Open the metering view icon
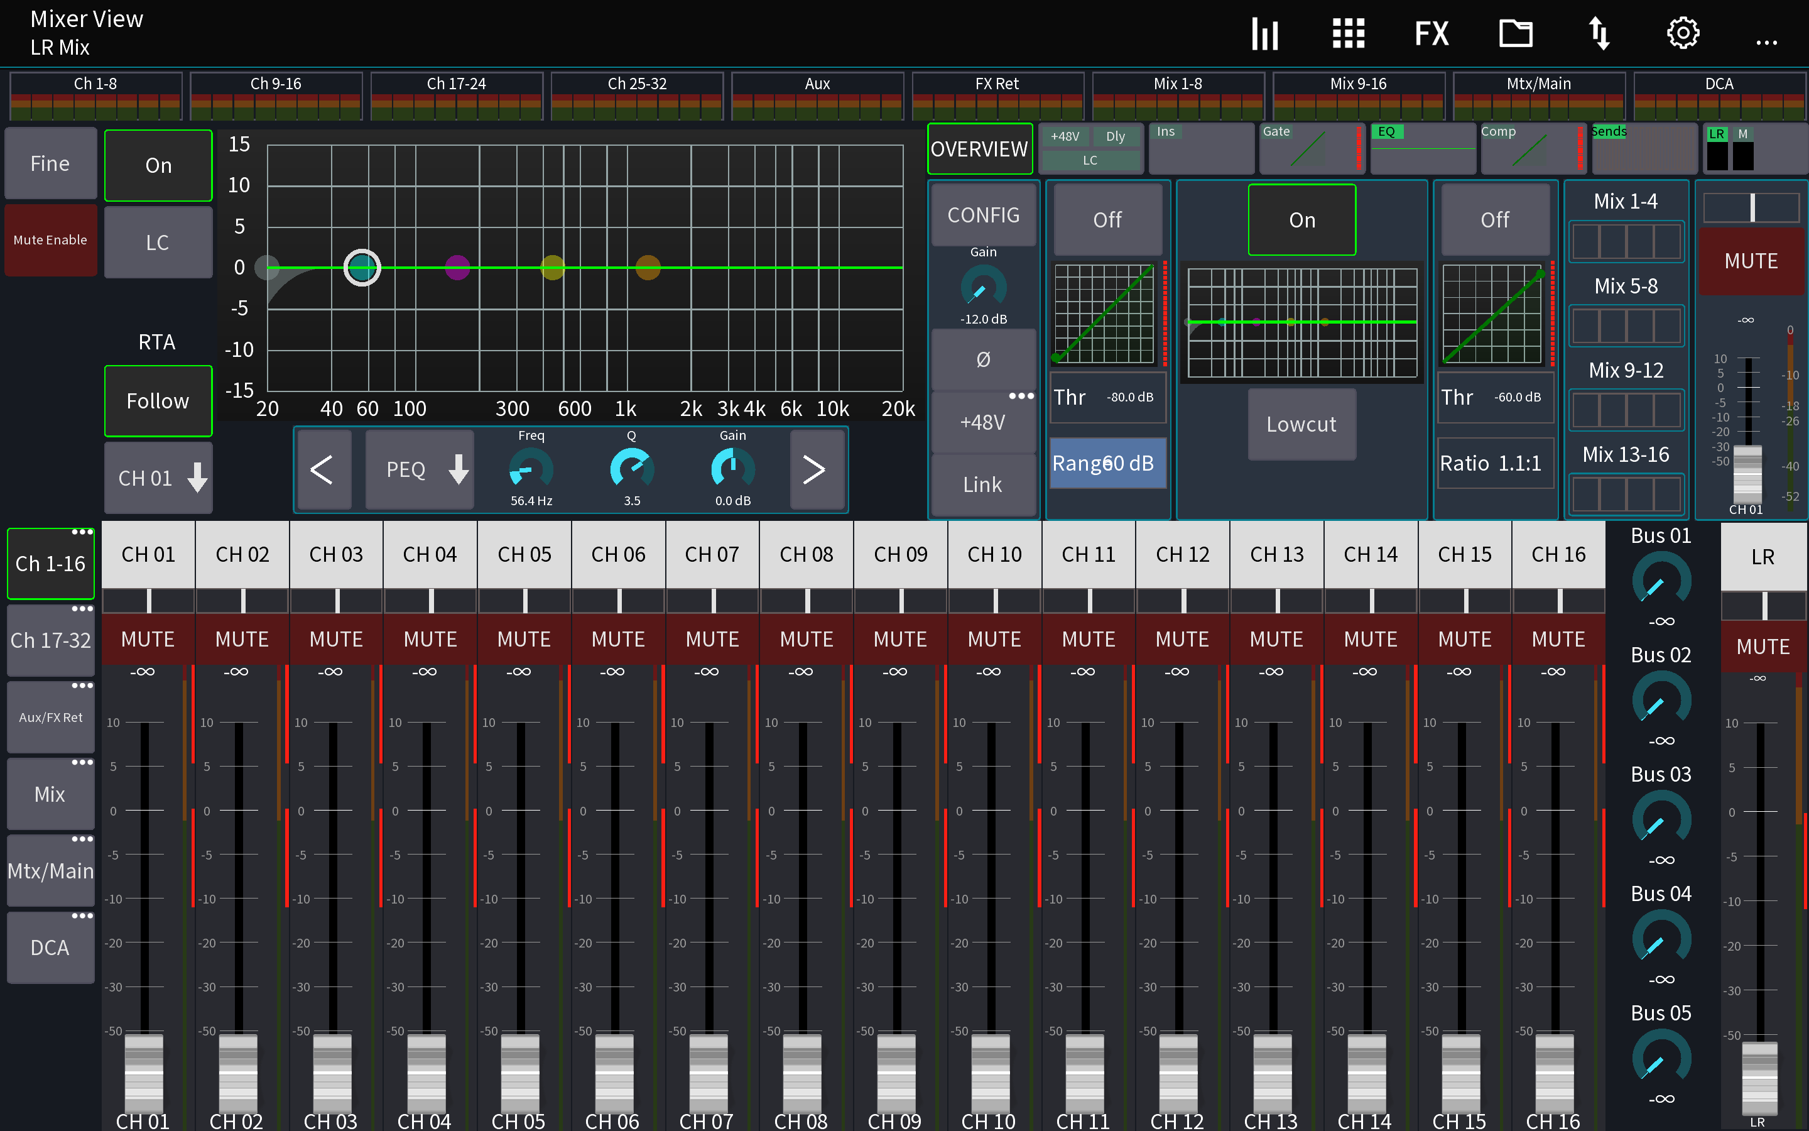This screenshot has height=1131, width=1809. [1265, 33]
